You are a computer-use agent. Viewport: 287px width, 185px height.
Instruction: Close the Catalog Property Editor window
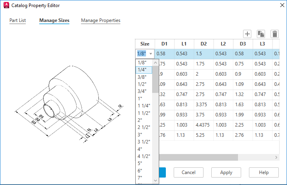coord(282,5)
